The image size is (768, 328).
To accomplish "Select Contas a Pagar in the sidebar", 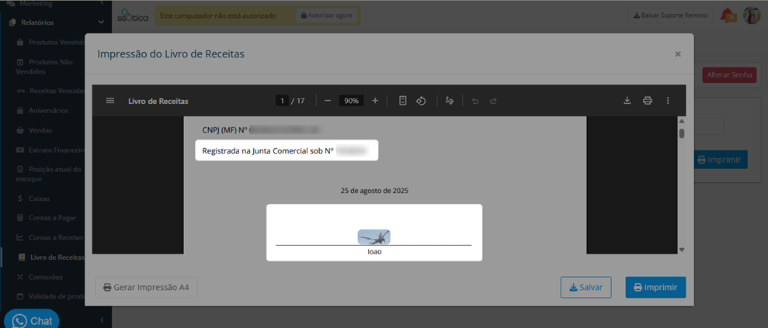I will tap(52, 218).
